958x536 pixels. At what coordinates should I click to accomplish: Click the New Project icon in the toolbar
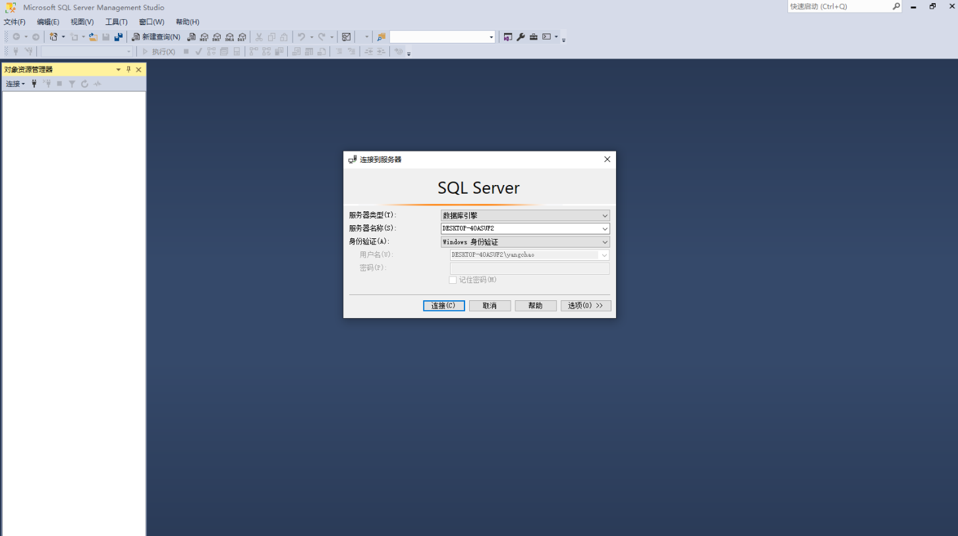[x=53, y=37]
